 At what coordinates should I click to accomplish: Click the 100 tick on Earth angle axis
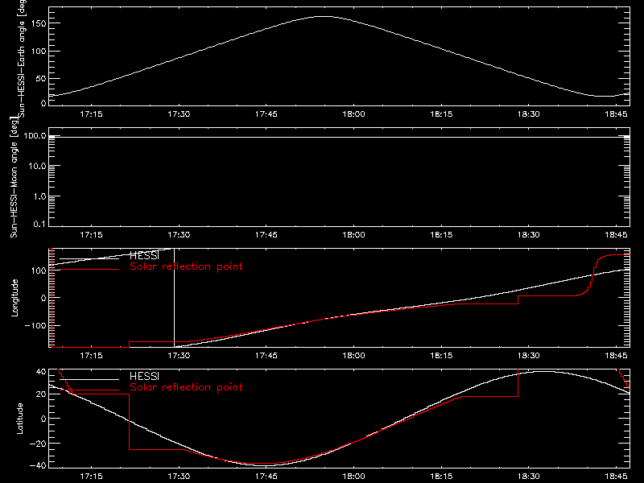[x=38, y=52]
